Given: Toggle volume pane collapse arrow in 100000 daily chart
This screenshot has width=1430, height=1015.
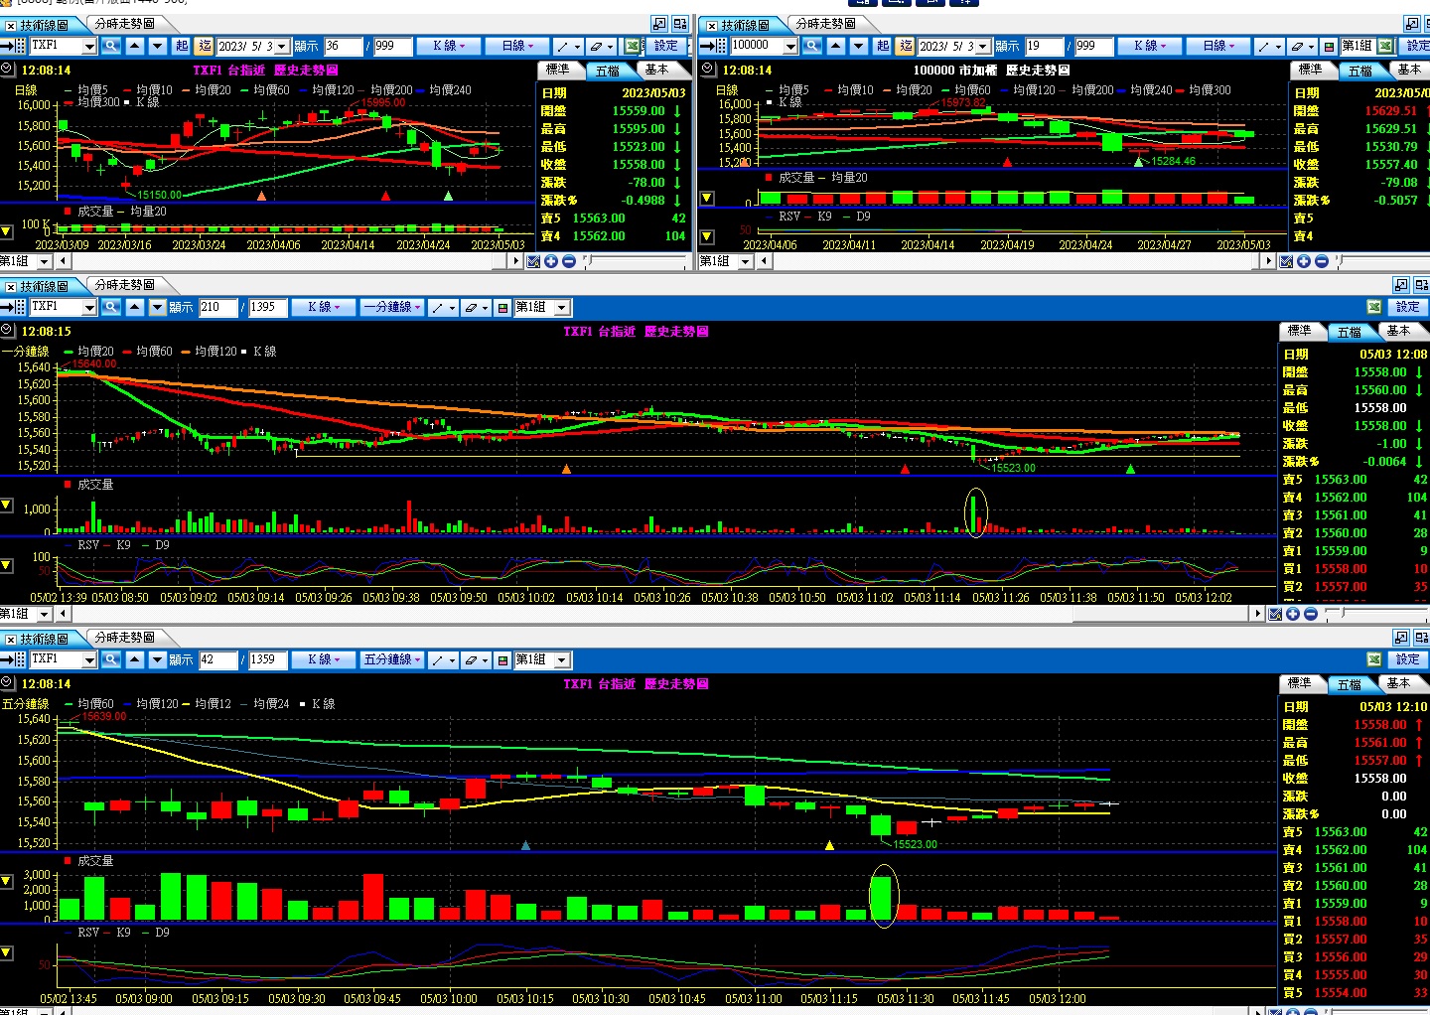Looking at the screenshot, I should pos(707,199).
